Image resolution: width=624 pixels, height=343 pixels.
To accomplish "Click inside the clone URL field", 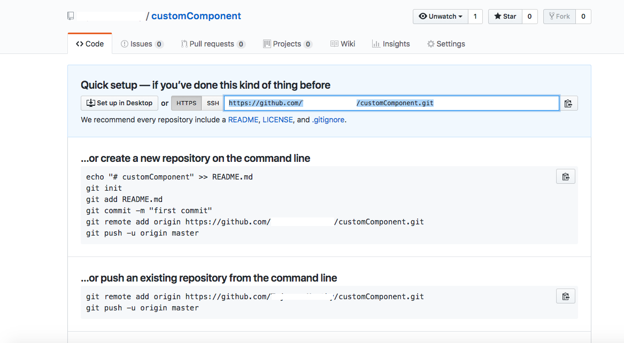I will click(x=391, y=103).
